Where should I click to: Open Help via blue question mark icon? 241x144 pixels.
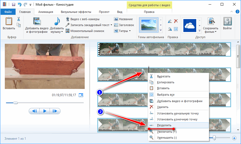pos(238,12)
